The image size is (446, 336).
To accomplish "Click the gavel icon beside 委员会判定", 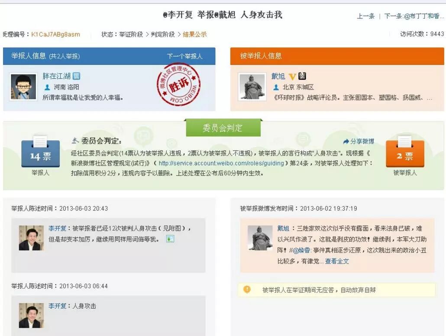I will pyautogui.click(x=75, y=140).
